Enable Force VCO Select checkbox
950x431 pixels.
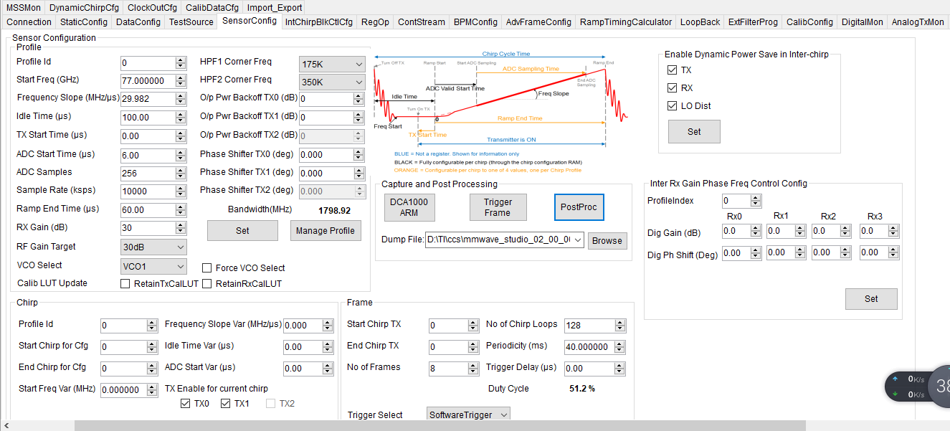(x=207, y=267)
